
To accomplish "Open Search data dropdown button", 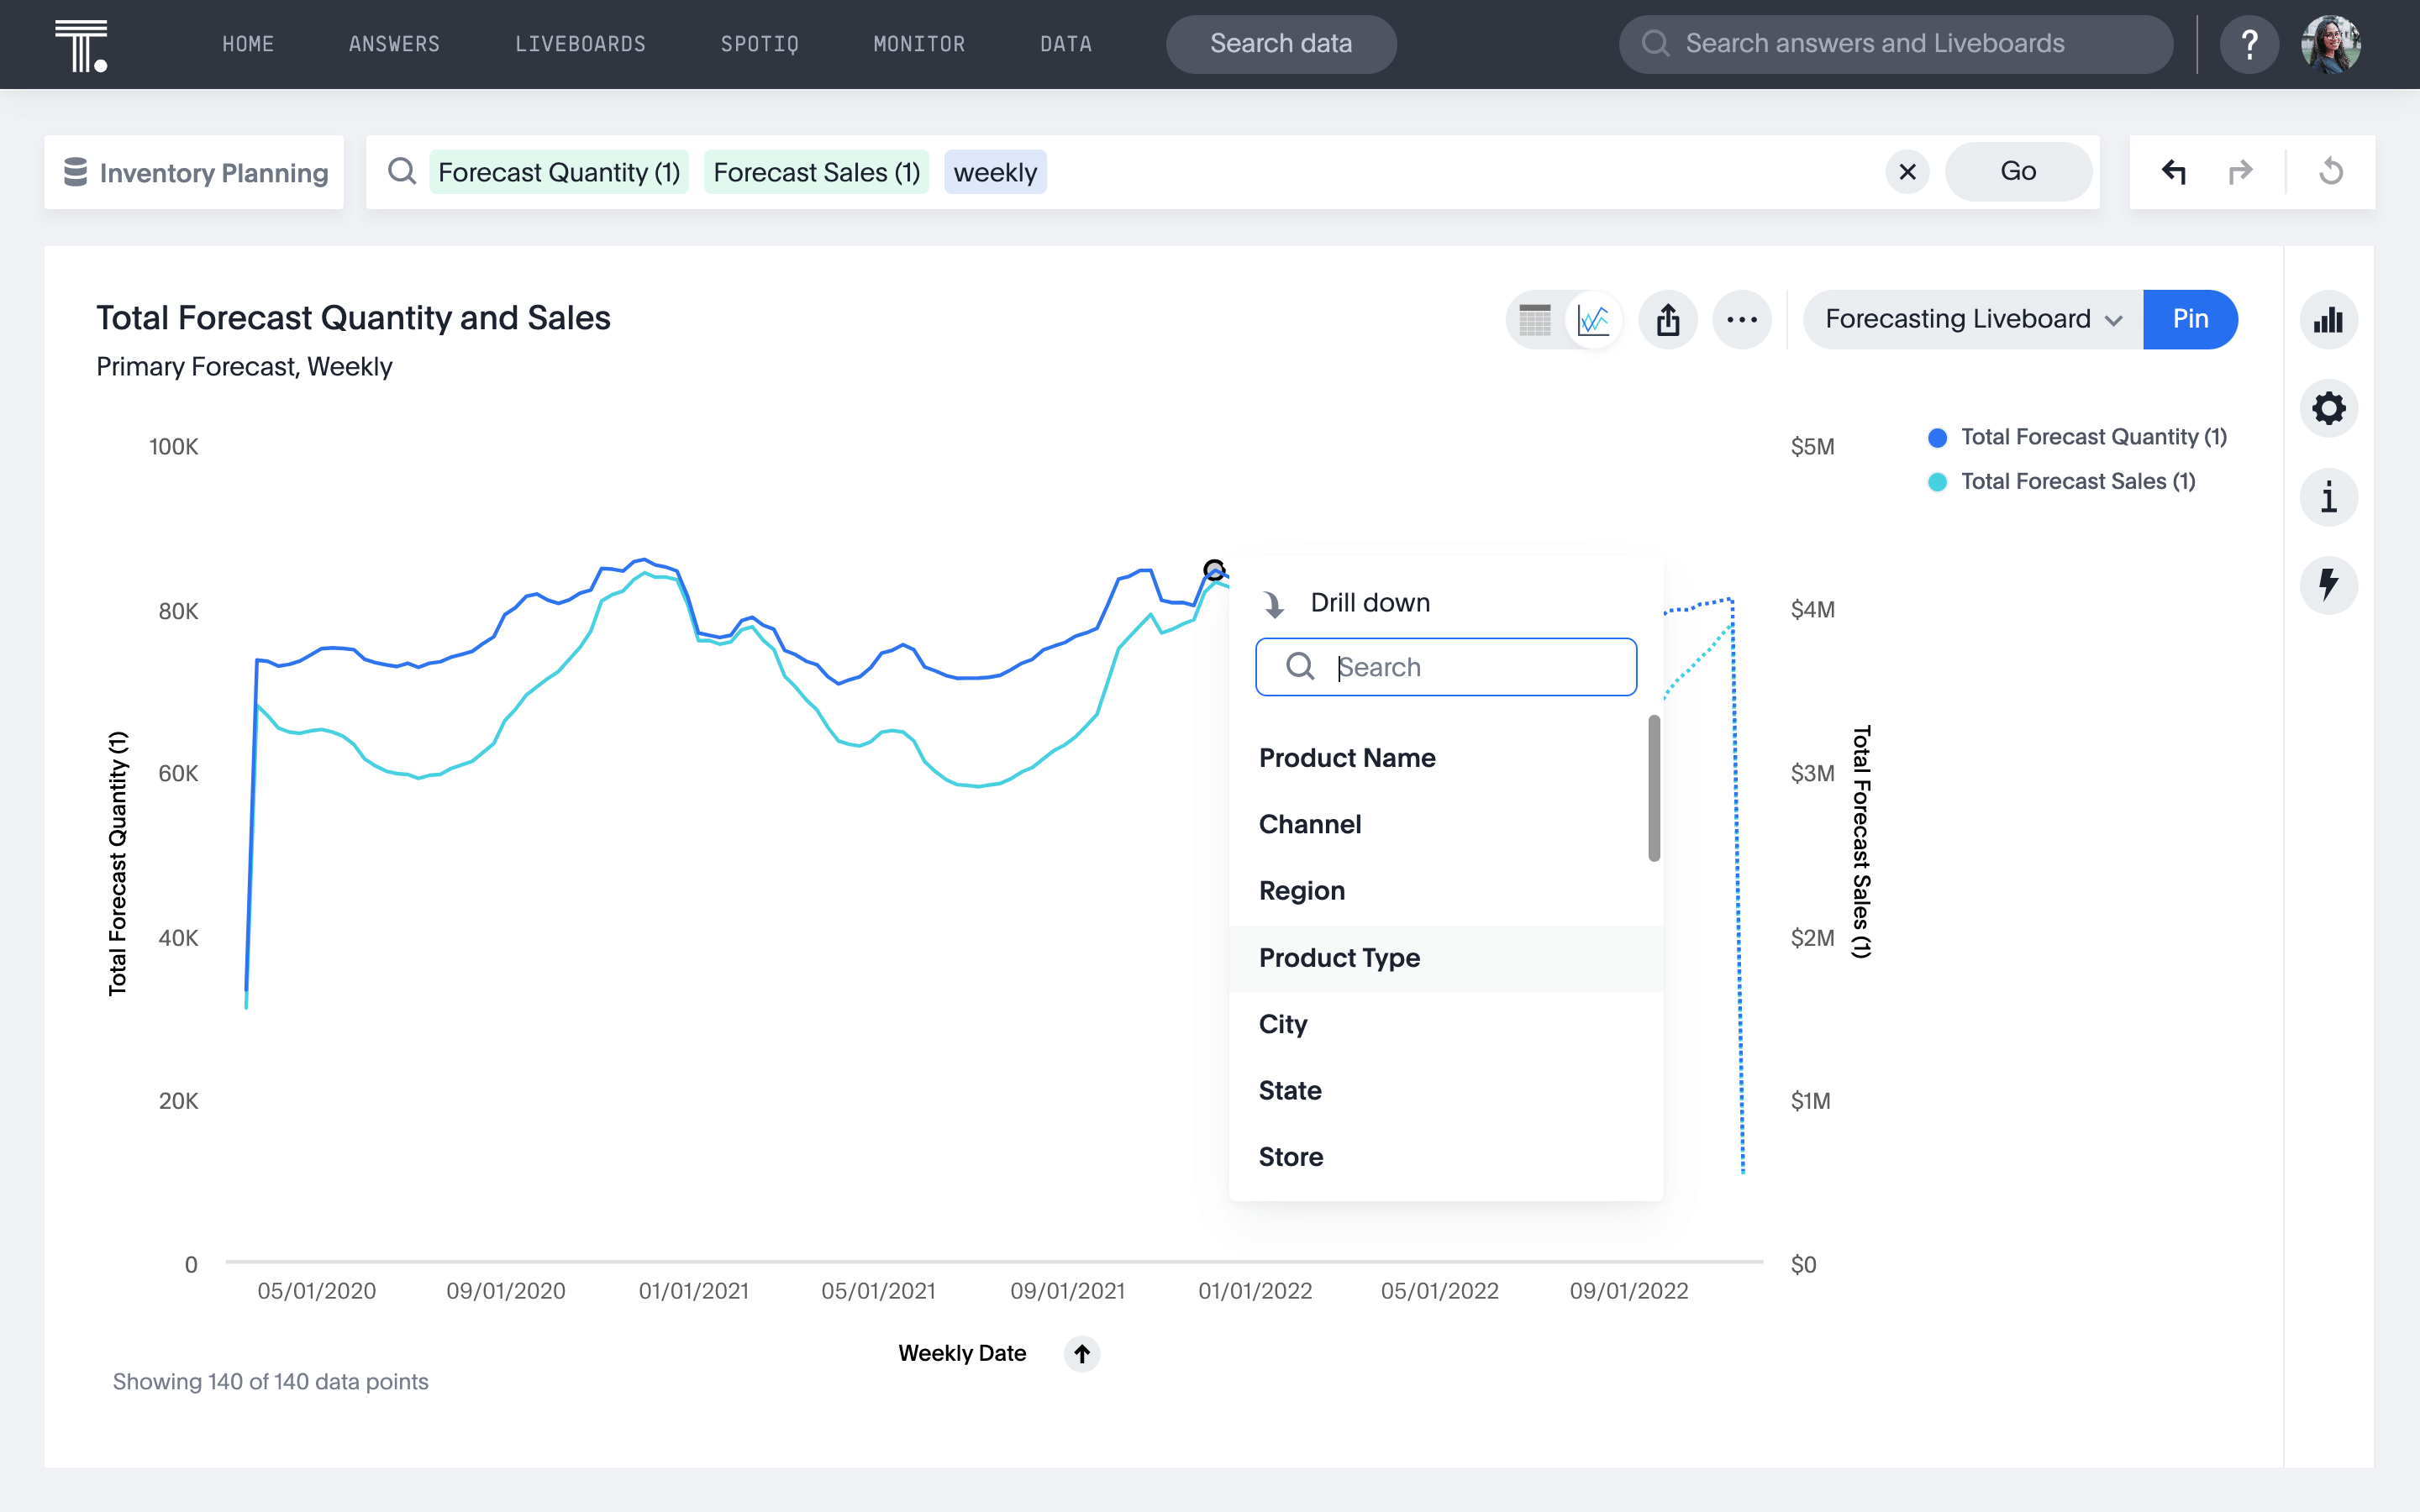I will tap(1281, 44).
